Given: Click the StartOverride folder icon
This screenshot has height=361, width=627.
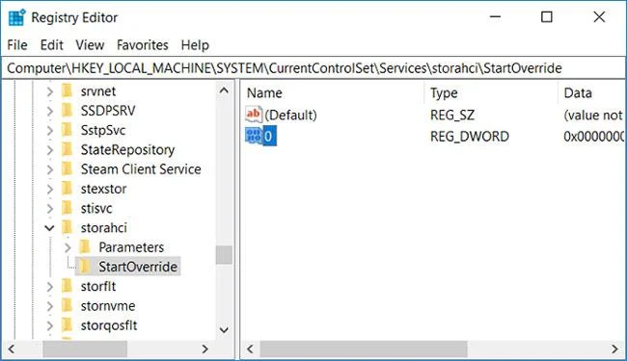Looking at the screenshot, I should pos(85,267).
